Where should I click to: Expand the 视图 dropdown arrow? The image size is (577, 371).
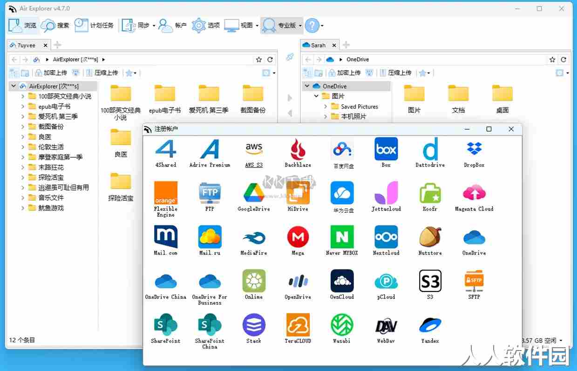pyautogui.click(x=257, y=26)
